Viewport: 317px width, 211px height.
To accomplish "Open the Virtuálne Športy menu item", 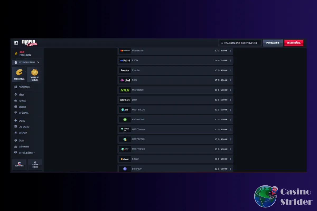I will point(27,153).
